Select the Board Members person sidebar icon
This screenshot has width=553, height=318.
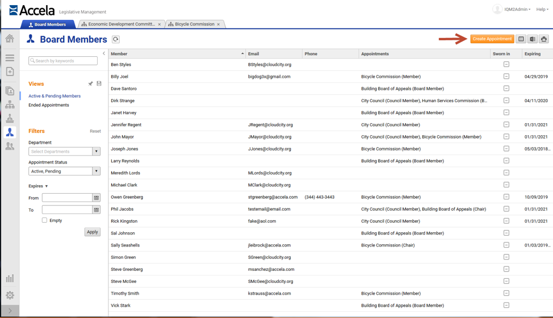(x=10, y=132)
